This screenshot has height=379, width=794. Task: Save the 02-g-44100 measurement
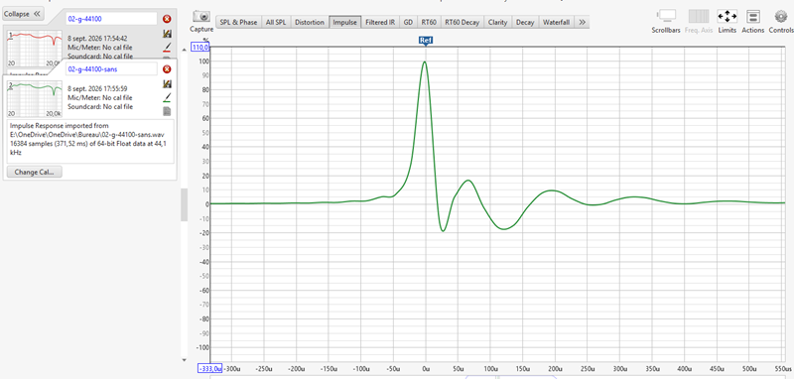pyautogui.click(x=167, y=34)
